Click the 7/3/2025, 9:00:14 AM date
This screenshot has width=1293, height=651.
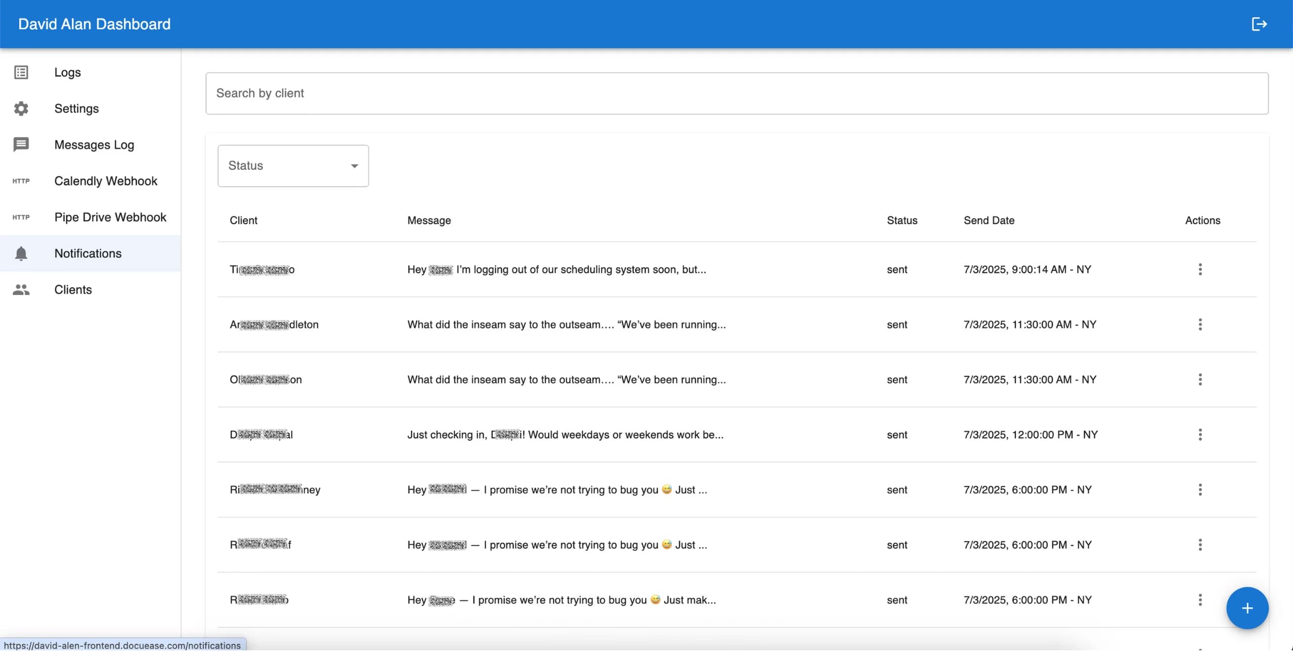point(1027,269)
